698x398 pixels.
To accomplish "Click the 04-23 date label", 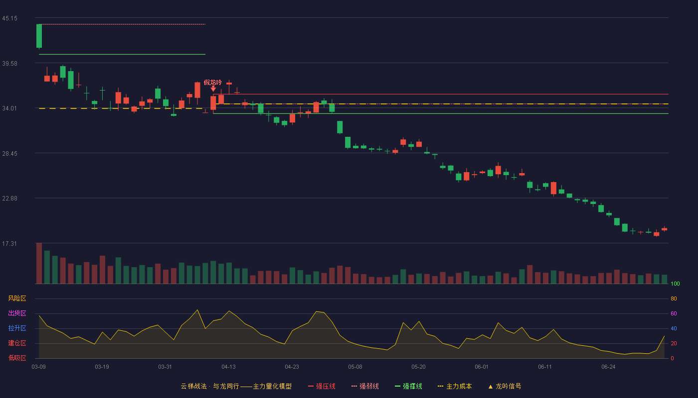I will (x=292, y=367).
